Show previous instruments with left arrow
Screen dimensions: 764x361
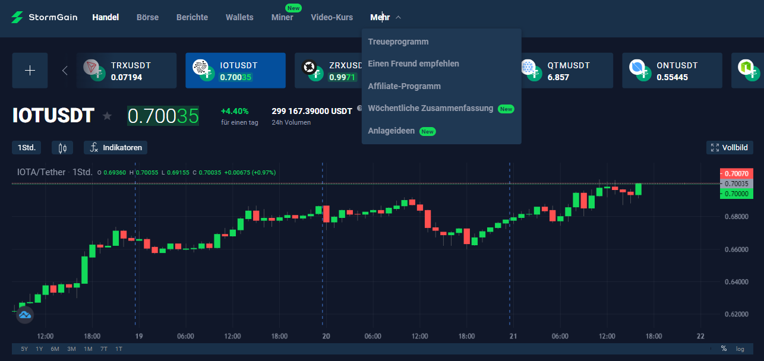click(x=65, y=71)
